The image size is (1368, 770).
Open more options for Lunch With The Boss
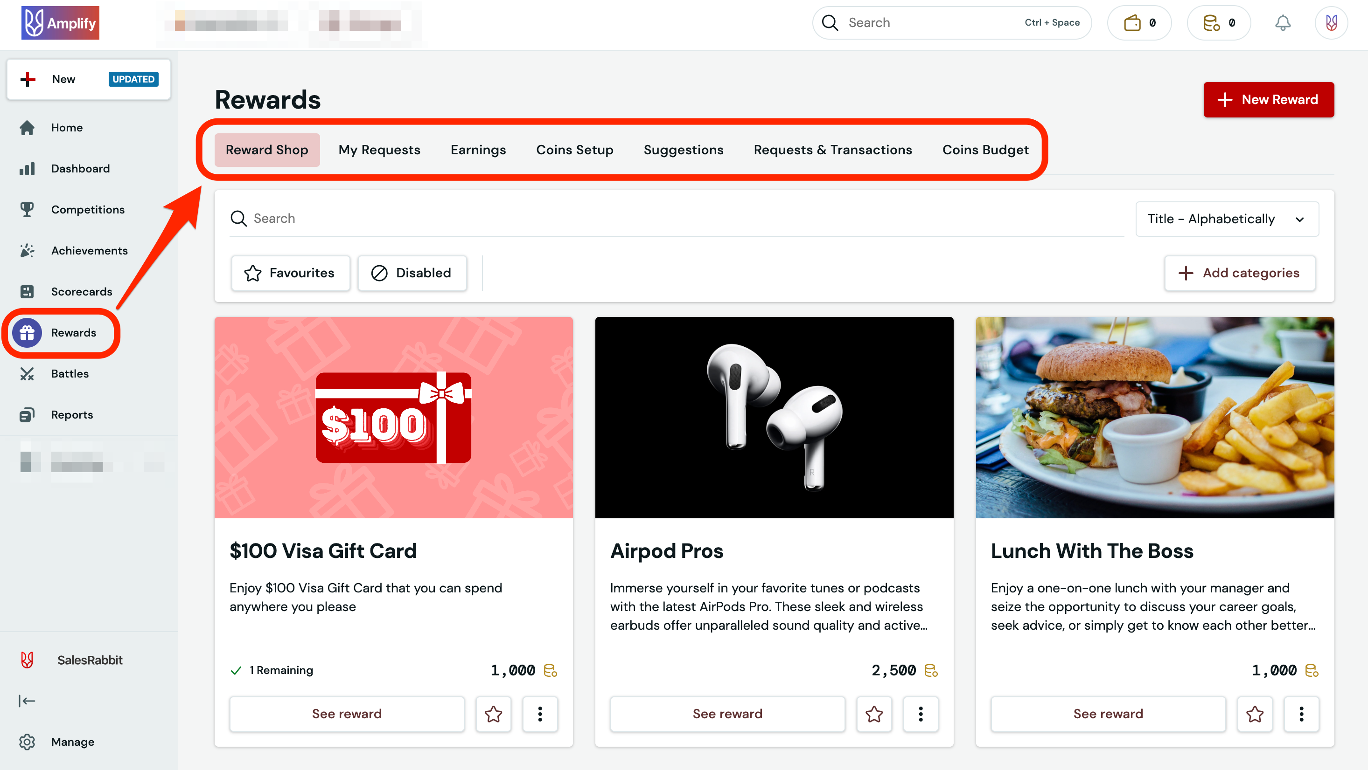1301,714
